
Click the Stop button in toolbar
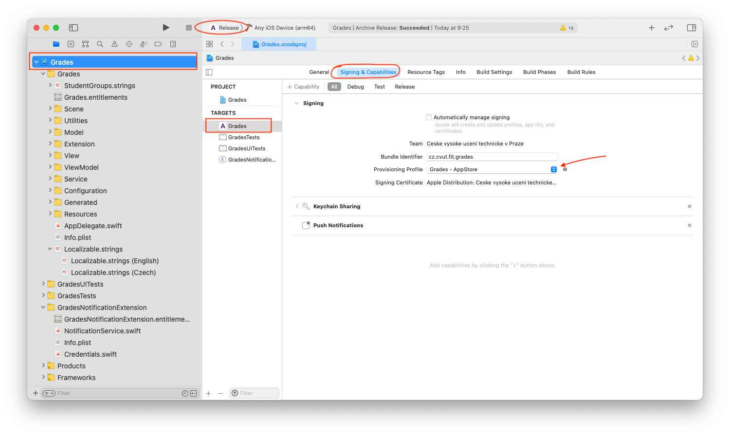[189, 28]
